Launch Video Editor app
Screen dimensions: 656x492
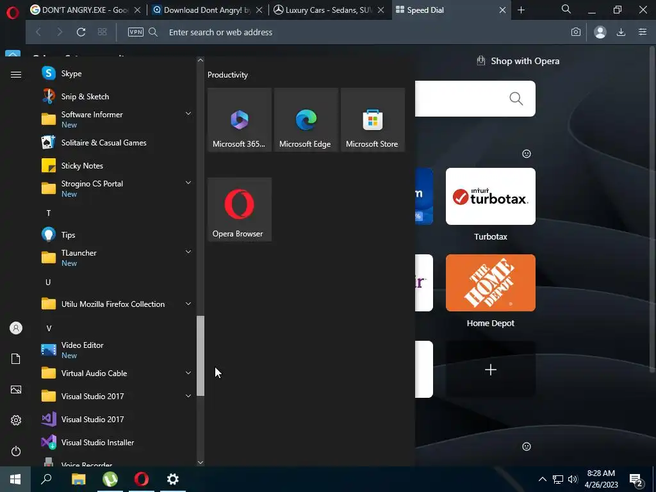point(117,350)
